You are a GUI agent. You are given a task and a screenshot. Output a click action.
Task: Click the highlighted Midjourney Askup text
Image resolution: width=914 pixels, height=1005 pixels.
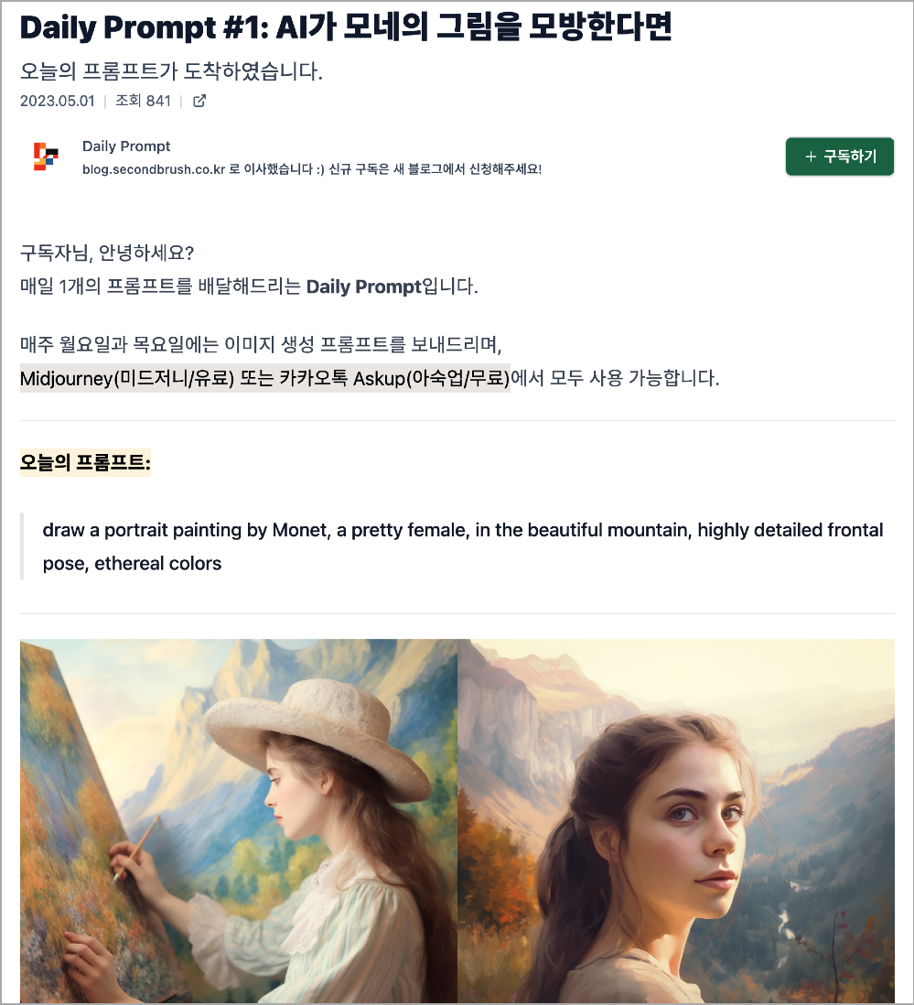[265, 378]
